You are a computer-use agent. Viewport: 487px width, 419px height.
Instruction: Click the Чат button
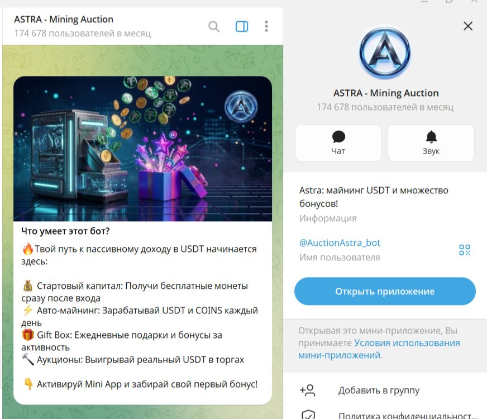(x=338, y=143)
